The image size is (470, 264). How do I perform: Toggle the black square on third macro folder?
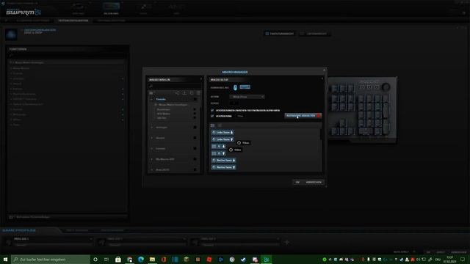(195, 138)
